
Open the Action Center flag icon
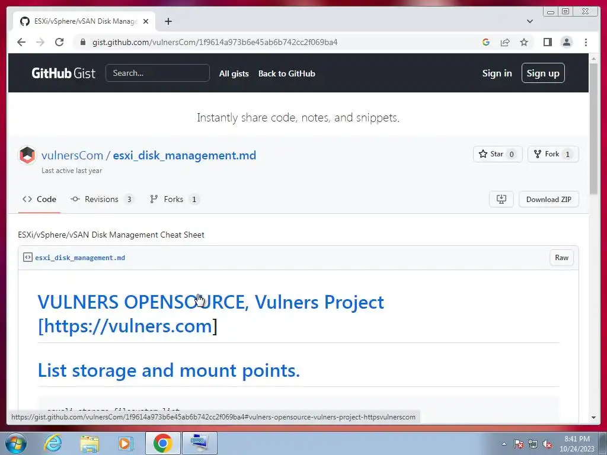(519, 444)
